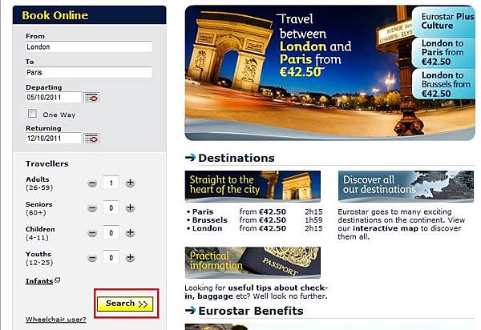Open Discover all our destinations banner

point(406,187)
